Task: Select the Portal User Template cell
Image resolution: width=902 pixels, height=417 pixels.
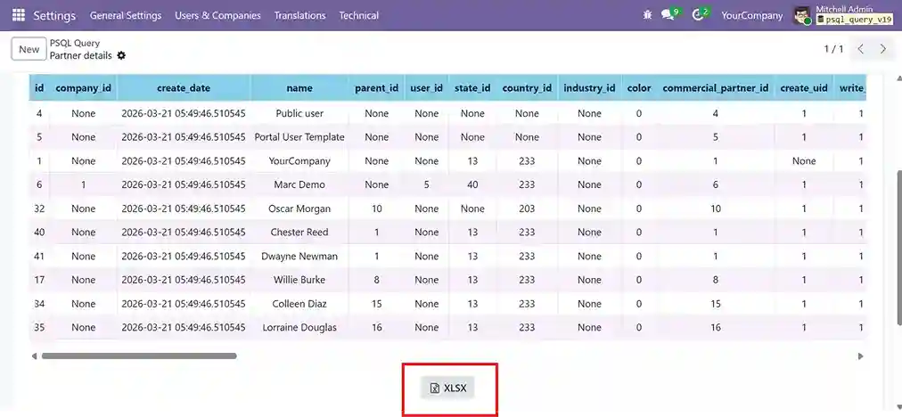Action: (299, 137)
